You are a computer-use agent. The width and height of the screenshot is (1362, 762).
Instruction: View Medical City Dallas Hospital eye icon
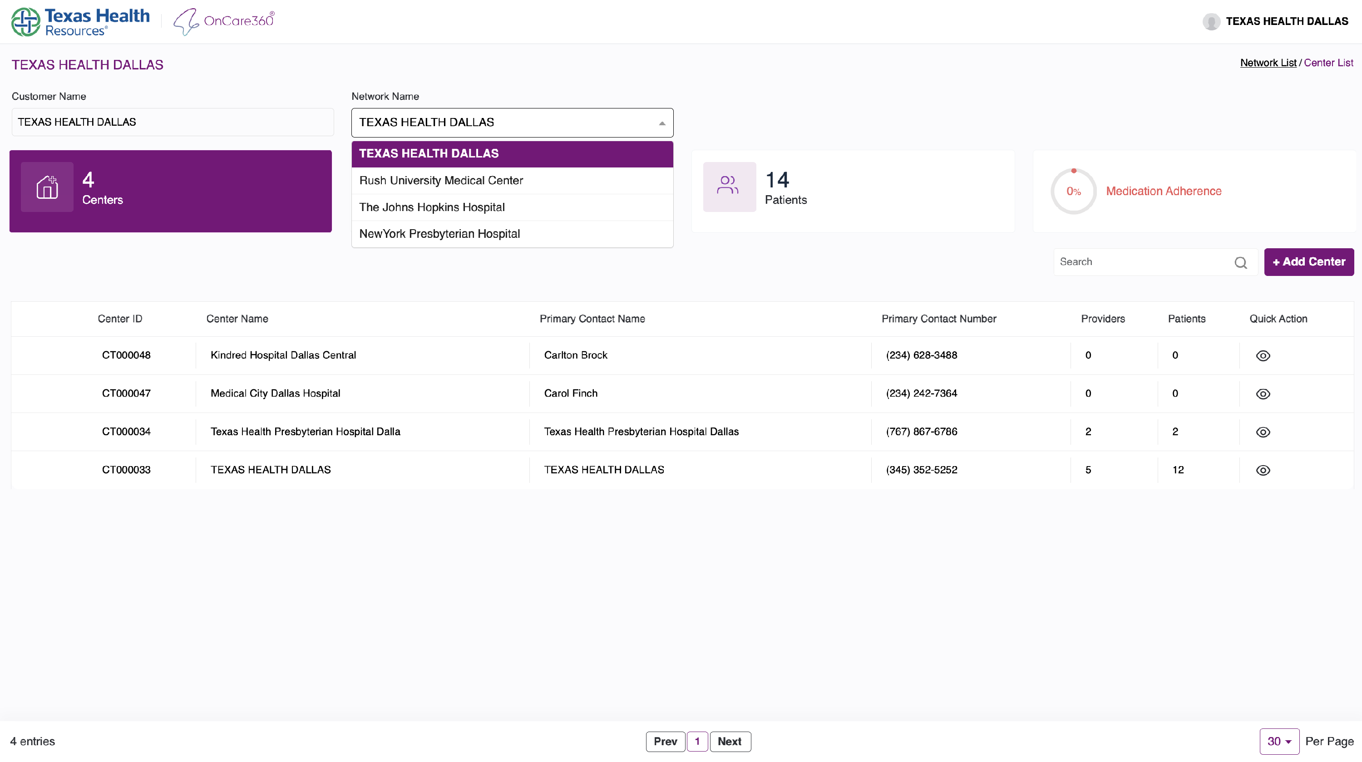pyautogui.click(x=1263, y=393)
